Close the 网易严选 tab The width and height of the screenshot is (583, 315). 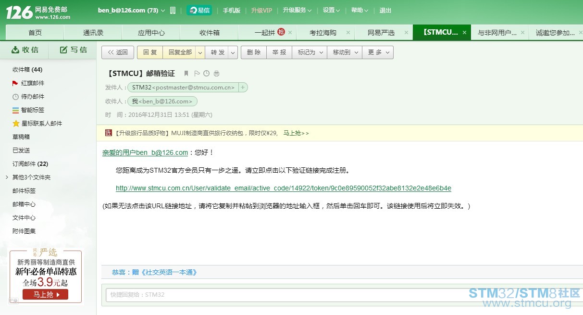tap(406, 33)
